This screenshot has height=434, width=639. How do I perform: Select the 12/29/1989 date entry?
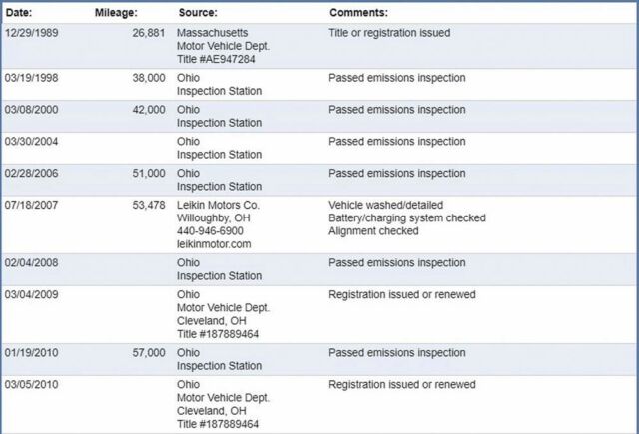(31, 33)
